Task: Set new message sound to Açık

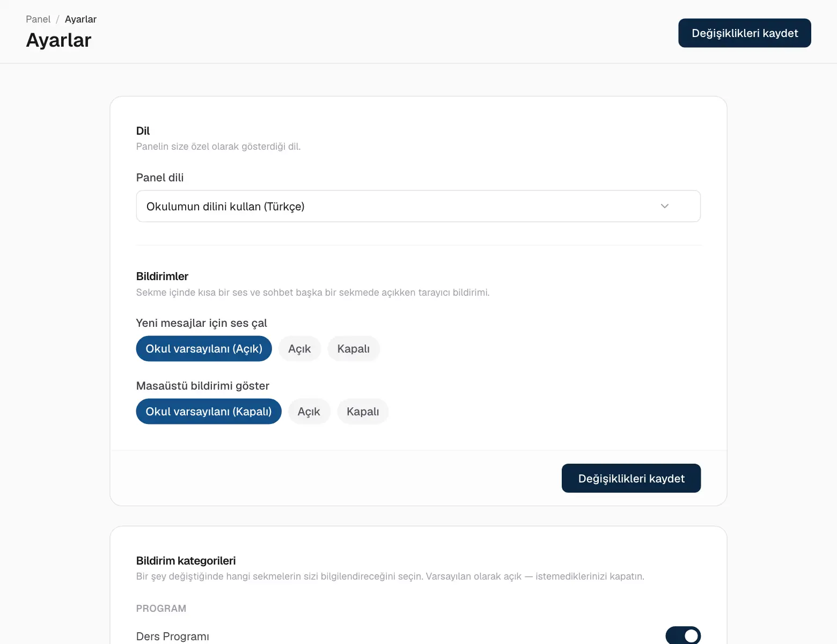Action: click(x=299, y=349)
